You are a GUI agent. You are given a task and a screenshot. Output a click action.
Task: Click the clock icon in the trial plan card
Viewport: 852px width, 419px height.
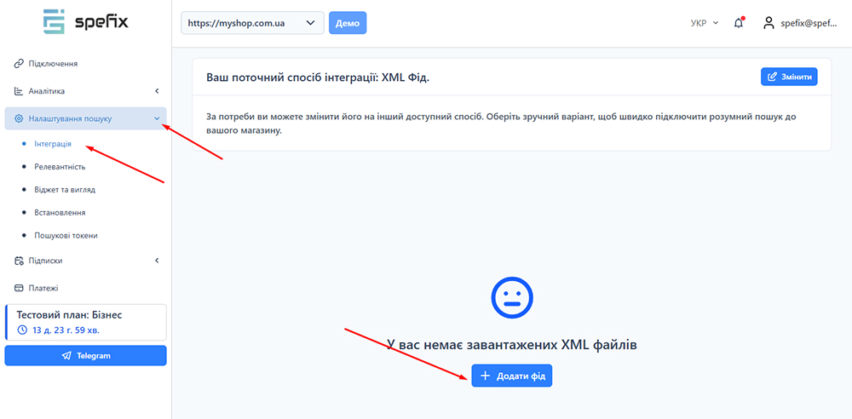click(22, 330)
